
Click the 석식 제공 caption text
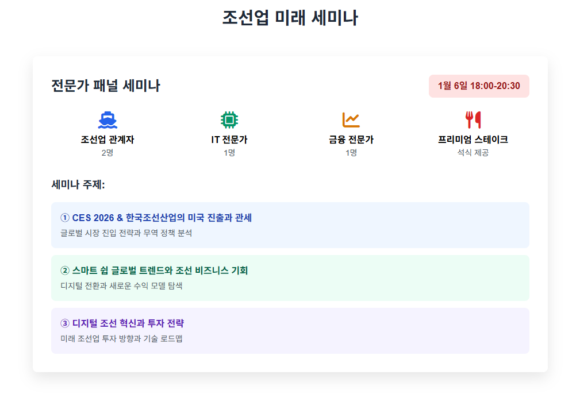click(x=473, y=153)
